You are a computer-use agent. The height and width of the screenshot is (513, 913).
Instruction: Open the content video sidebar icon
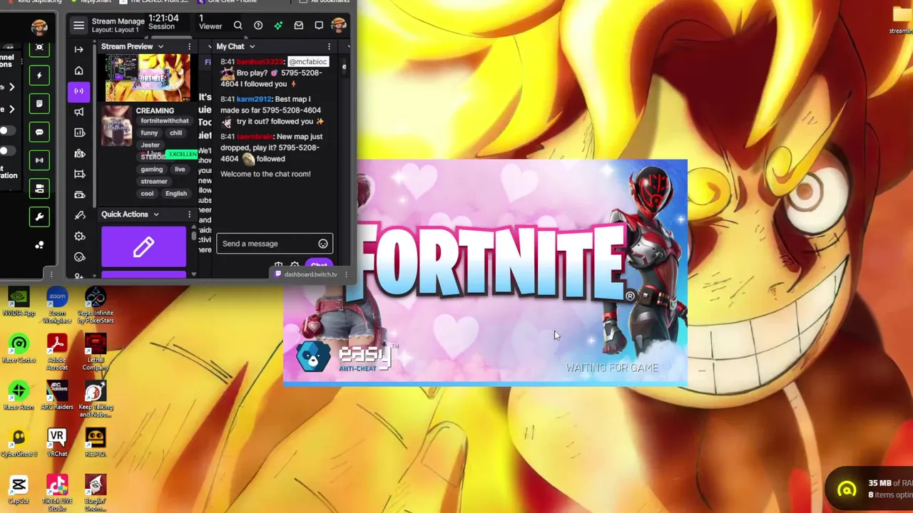pos(79,174)
